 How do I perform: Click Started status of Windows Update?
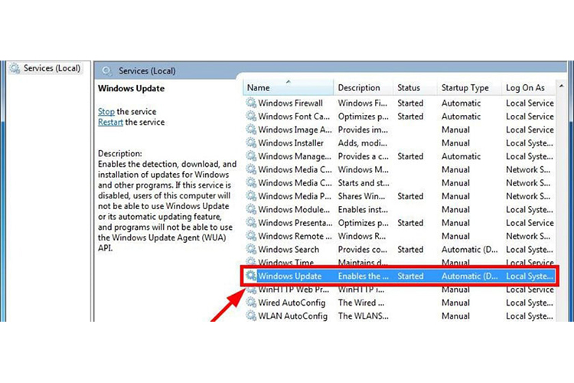pos(410,276)
